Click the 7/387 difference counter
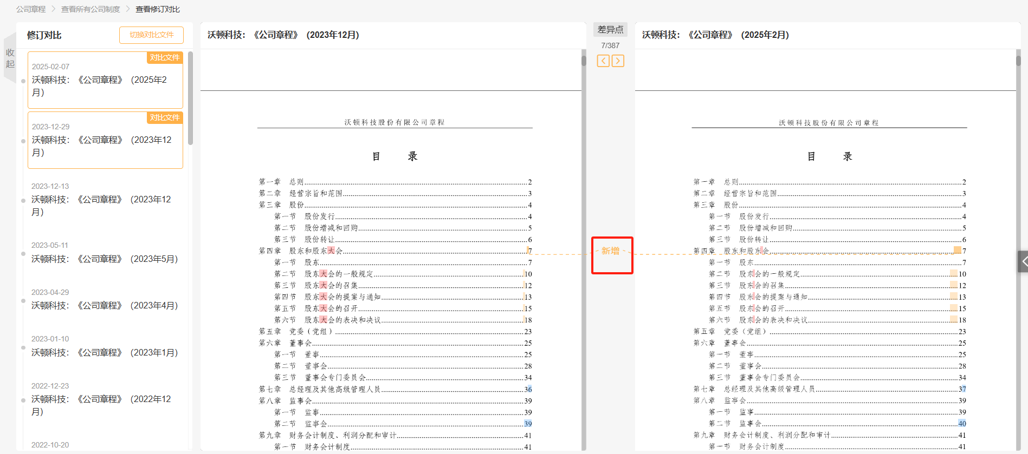The height and width of the screenshot is (454, 1028). coord(610,45)
